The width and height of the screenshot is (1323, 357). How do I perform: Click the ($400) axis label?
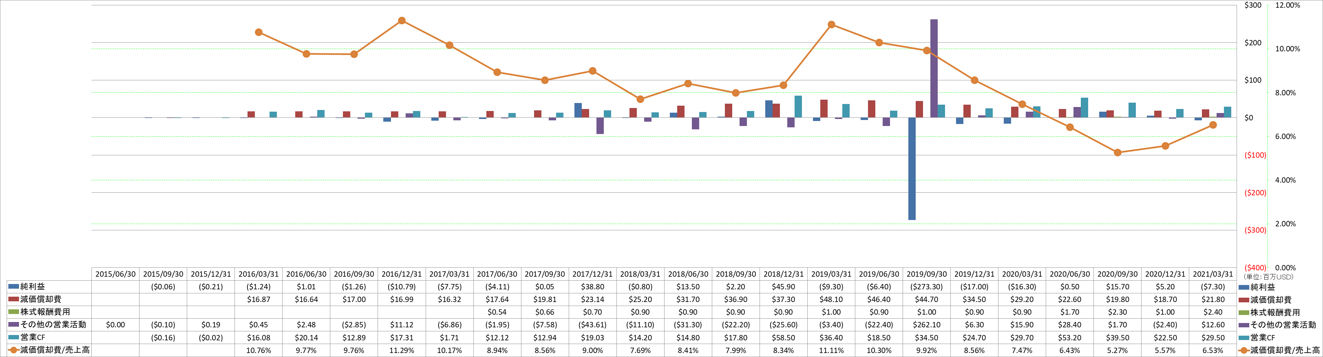(x=1255, y=268)
